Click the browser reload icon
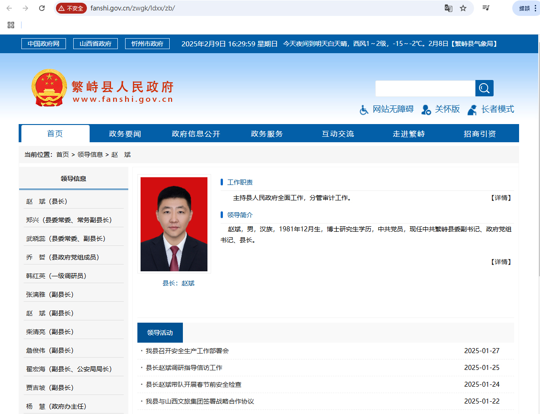The width and height of the screenshot is (540, 414). [42, 8]
